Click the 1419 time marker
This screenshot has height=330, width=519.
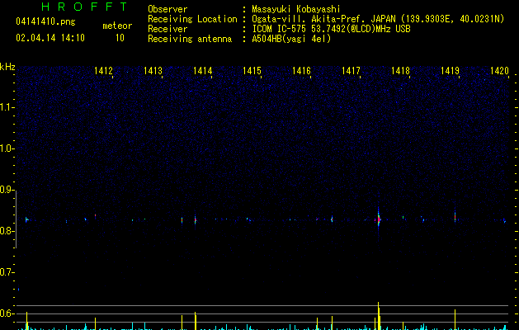tap(451, 71)
